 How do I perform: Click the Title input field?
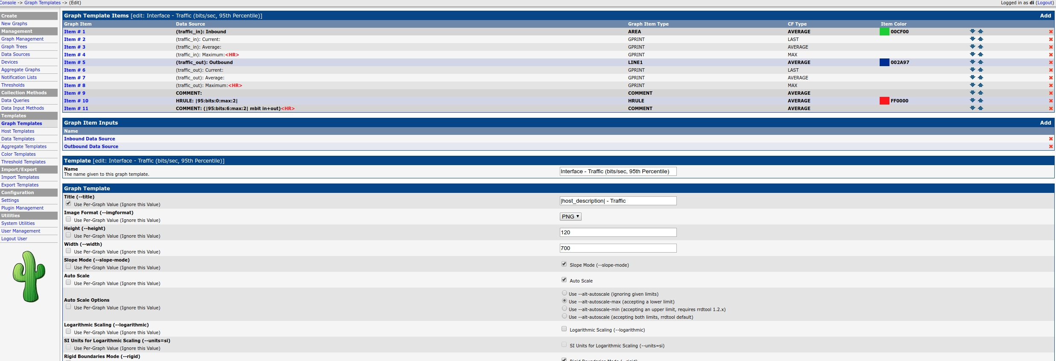[x=618, y=201]
